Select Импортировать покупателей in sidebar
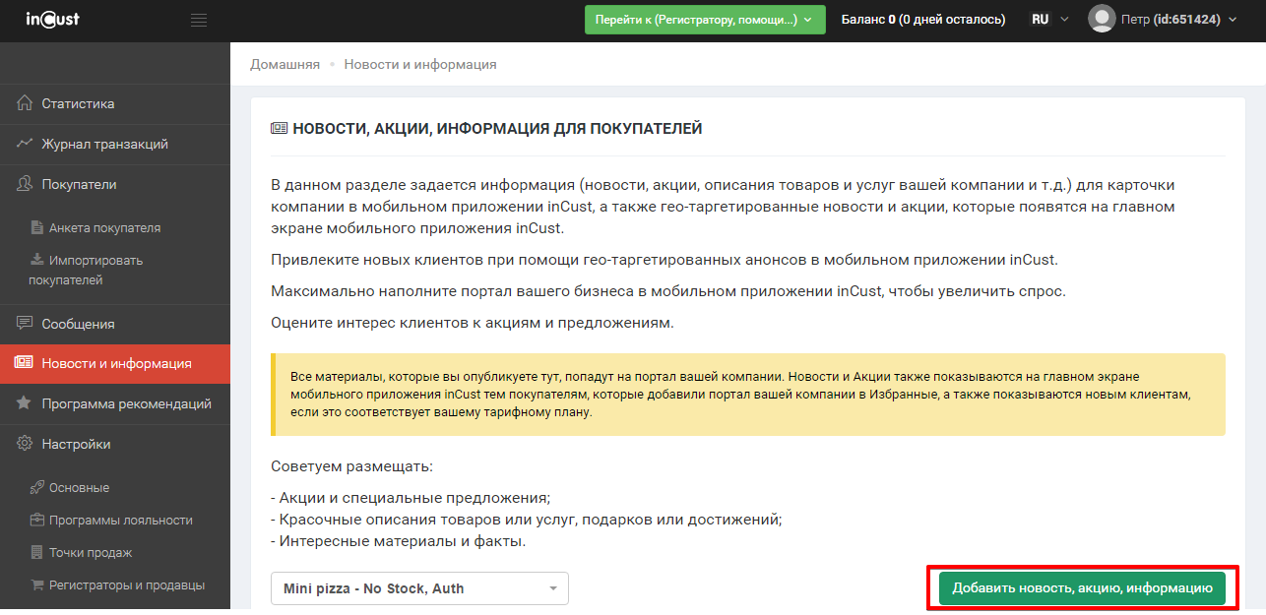Viewport: 1266px width, 615px height. tap(85, 270)
